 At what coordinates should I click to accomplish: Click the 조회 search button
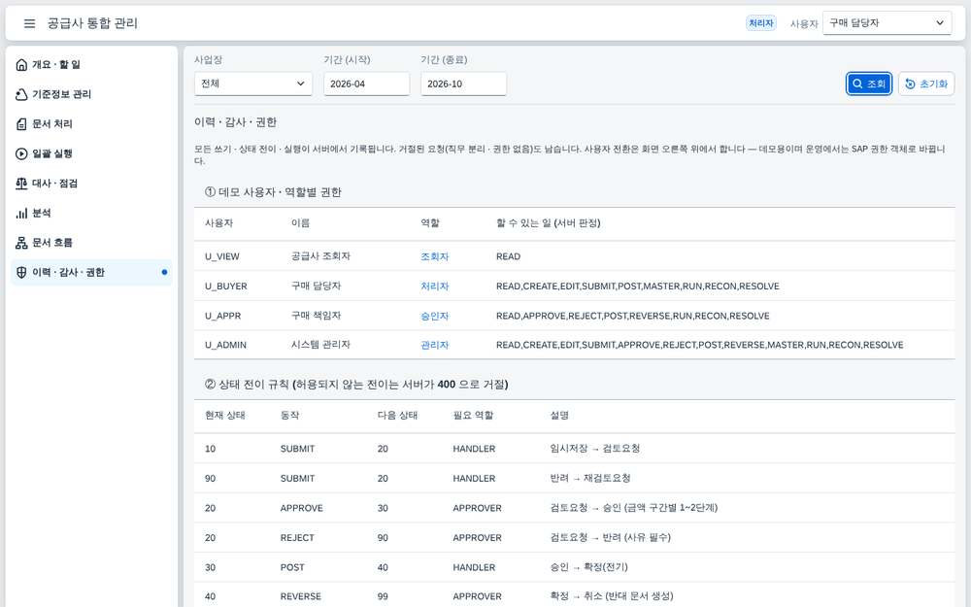point(869,84)
